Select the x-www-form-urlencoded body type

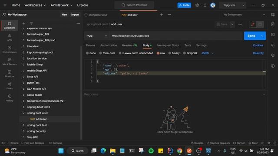tap(136, 53)
